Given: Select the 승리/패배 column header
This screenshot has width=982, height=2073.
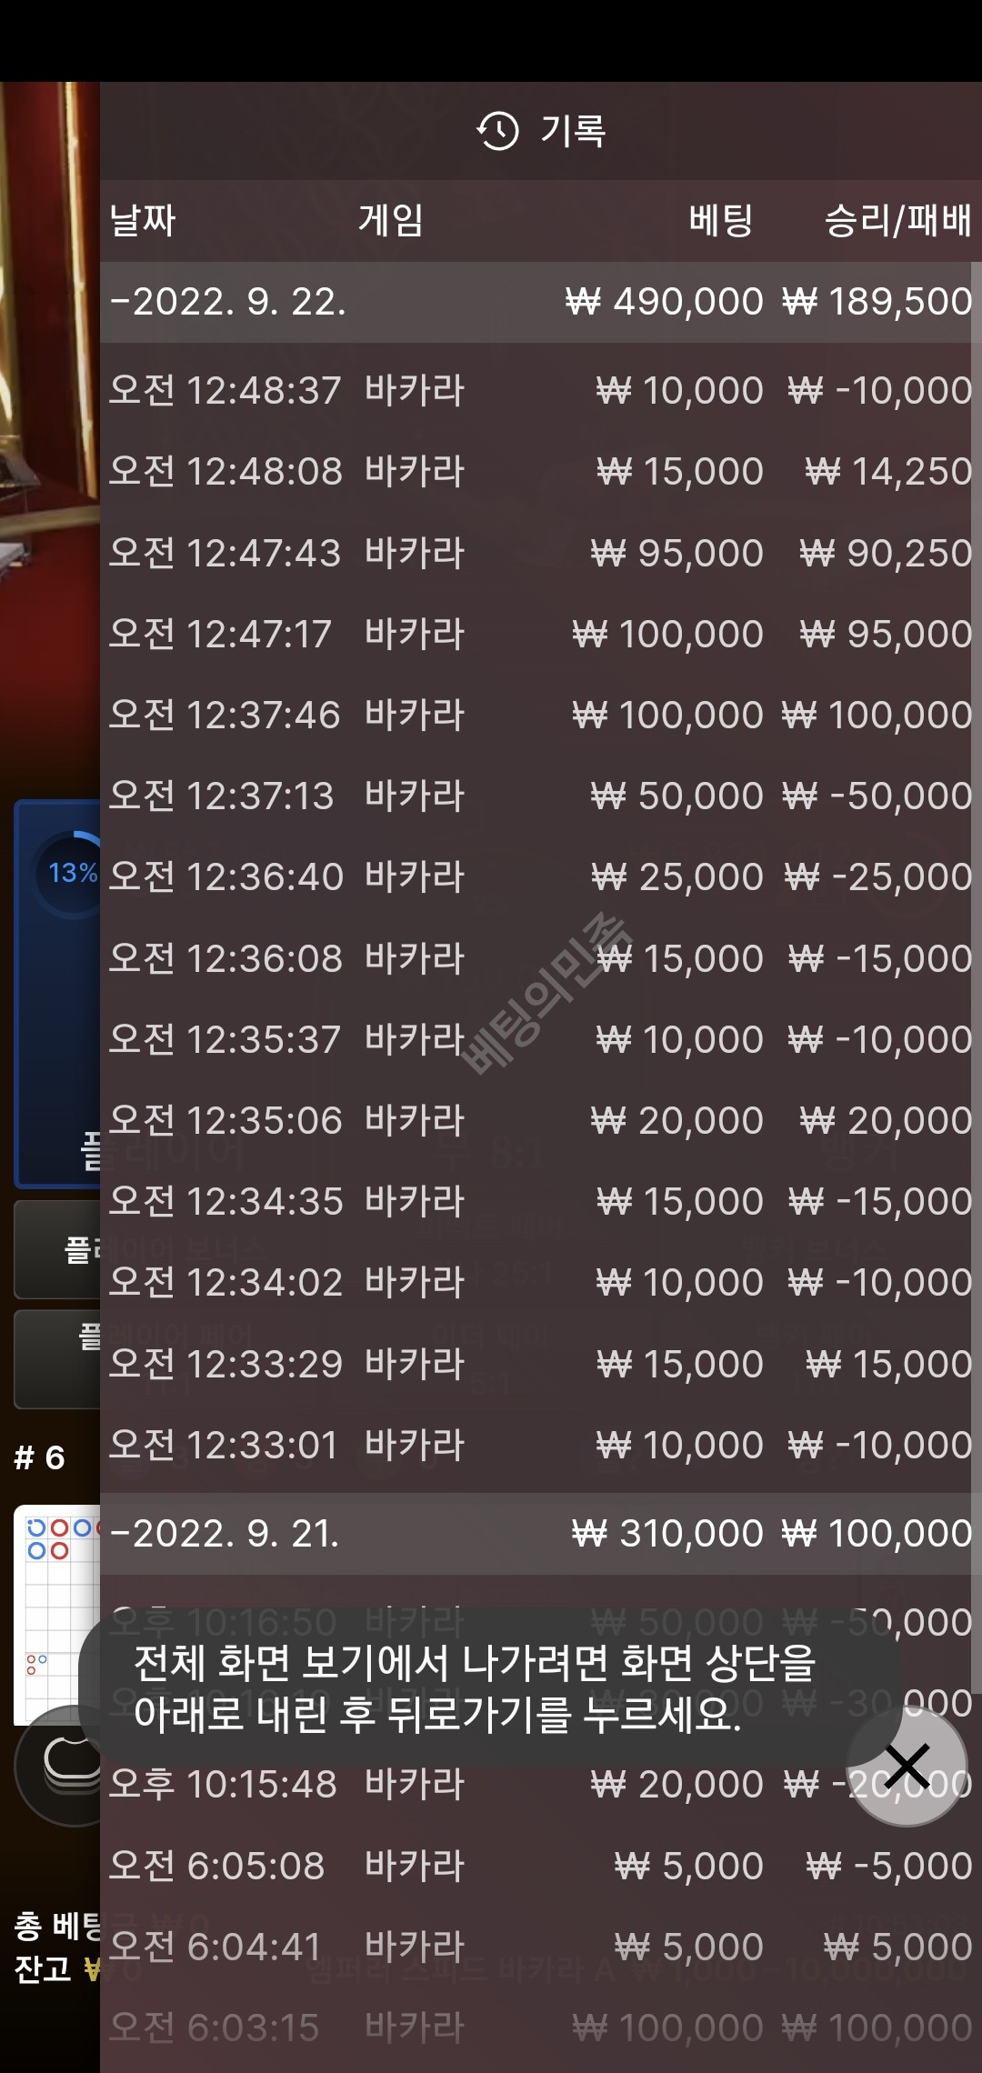Looking at the screenshot, I should coord(897,220).
